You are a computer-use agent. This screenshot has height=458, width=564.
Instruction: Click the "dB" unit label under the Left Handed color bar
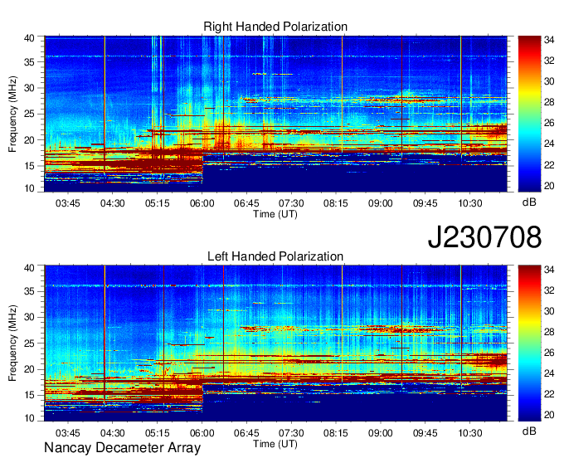[529, 431]
